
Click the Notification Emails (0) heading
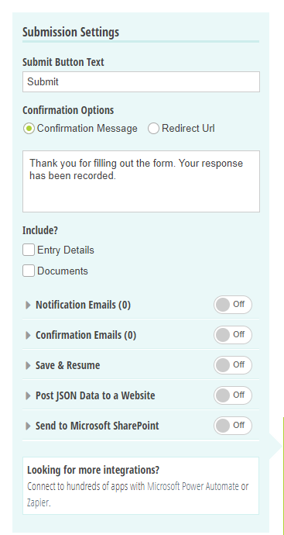[x=83, y=305]
